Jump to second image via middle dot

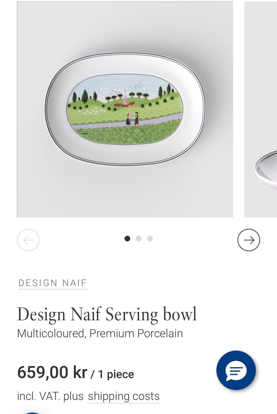(138, 238)
